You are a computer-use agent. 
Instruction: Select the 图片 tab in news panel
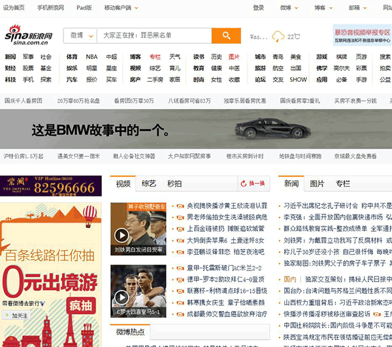(x=317, y=183)
